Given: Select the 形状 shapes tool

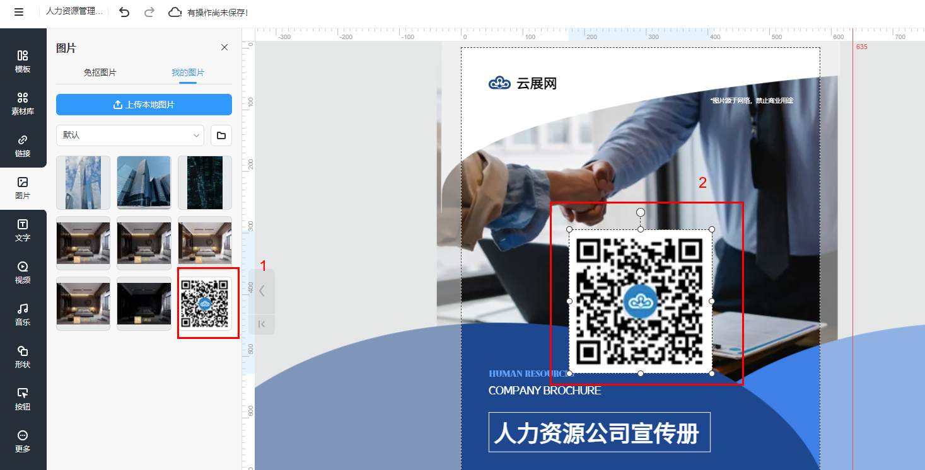Looking at the screenshot, I should pyautogui.click(x=23, y=357).
